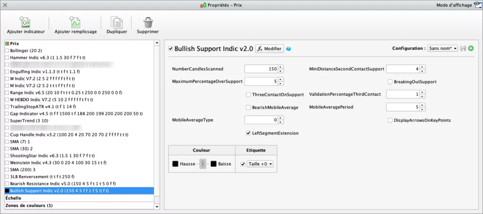Select Bollinger (20 2) in the list
Viewport: 483px width, 214px height.
coord(26,50)
